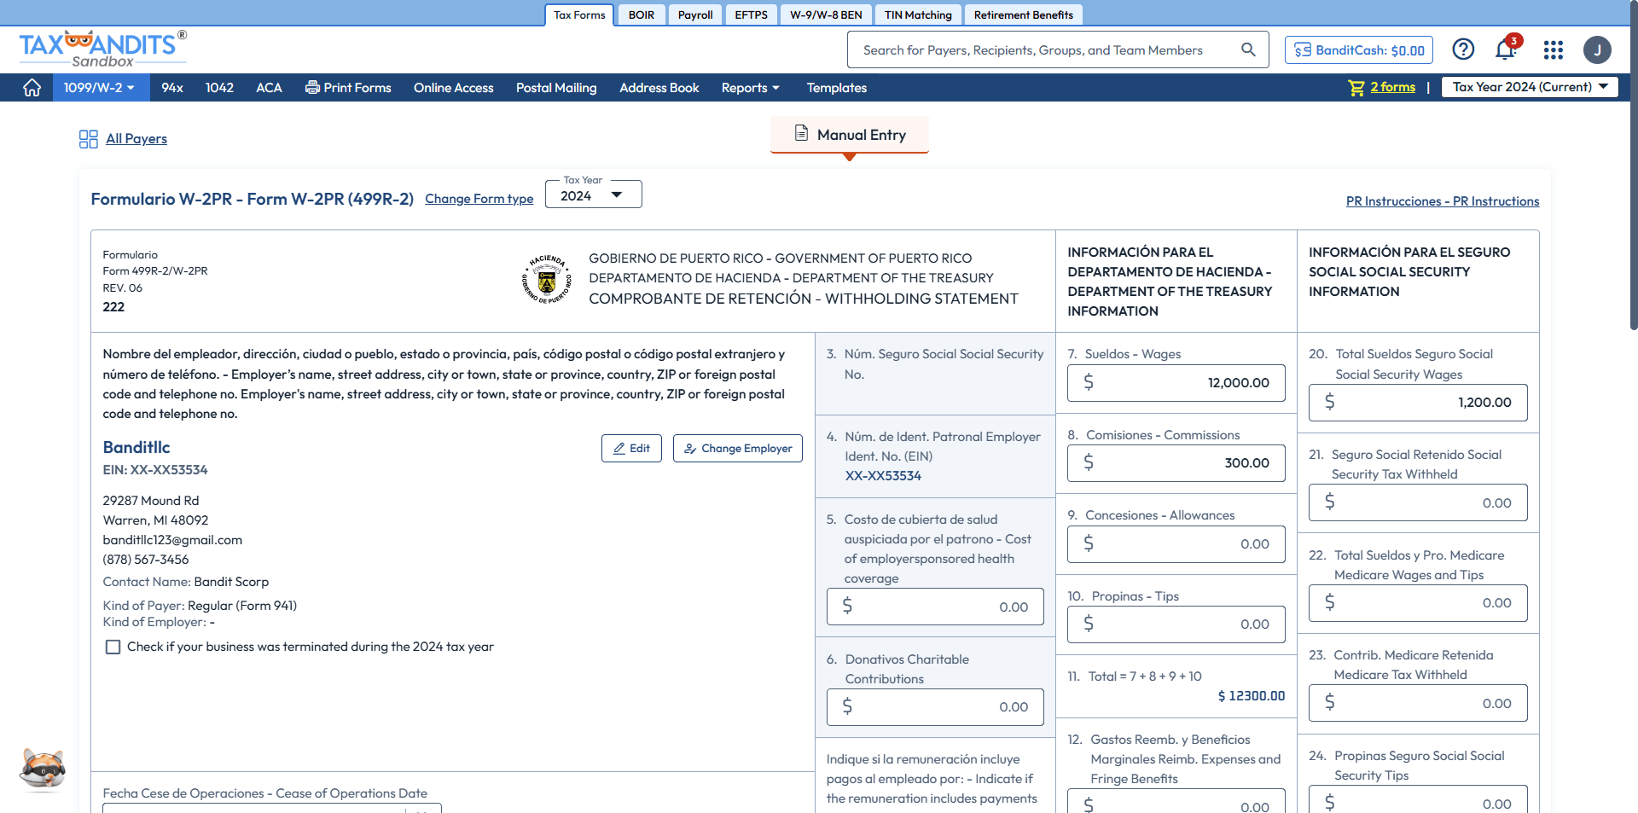The width and height of the screenshot is (1638, 813).
Task: Click the user profile avatar J
Action: pos(1597,50)
